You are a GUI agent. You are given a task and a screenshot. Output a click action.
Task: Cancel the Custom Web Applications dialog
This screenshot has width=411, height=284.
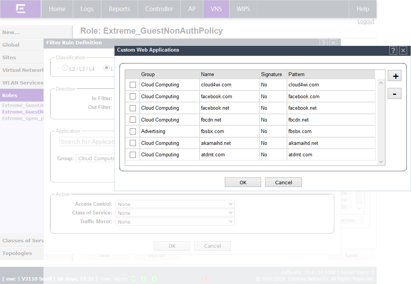[x=283, y=182]
